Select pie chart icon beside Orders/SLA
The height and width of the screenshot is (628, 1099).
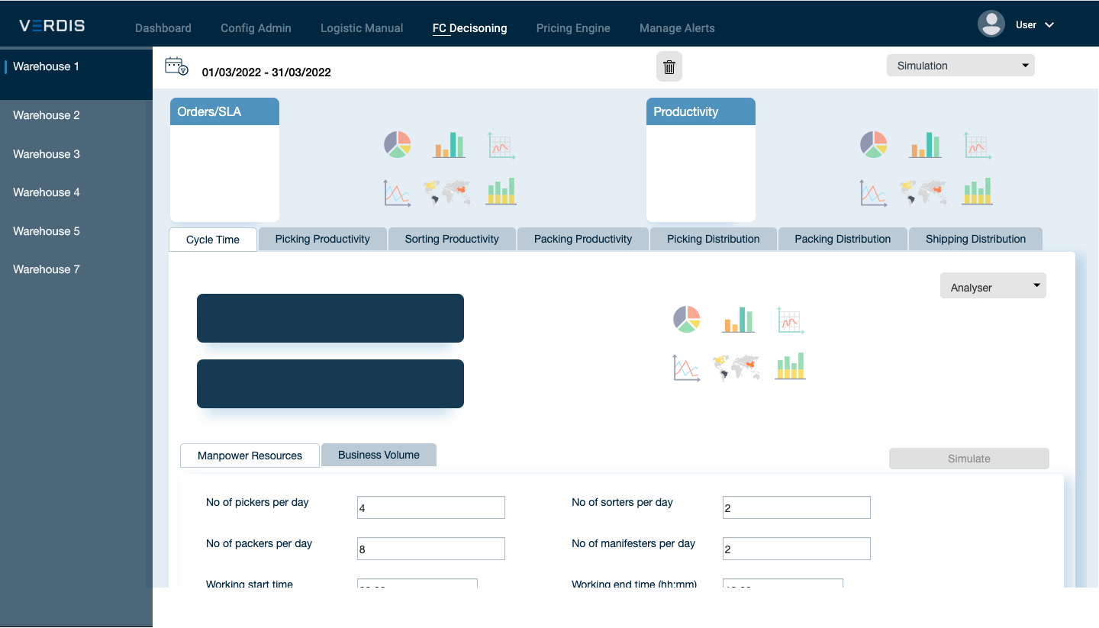click(397, 144)
